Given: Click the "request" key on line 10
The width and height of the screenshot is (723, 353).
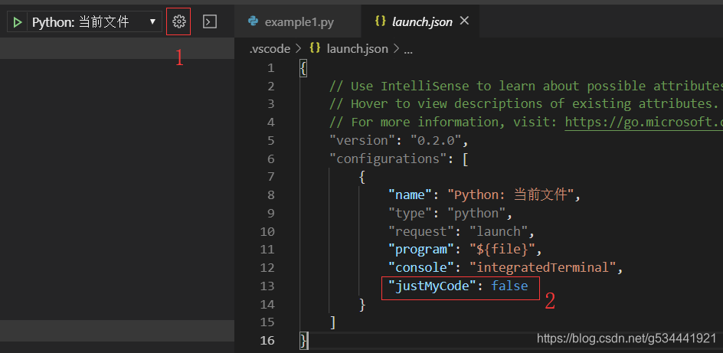Looking at the screenshot, I should click(x=421, y=232).
